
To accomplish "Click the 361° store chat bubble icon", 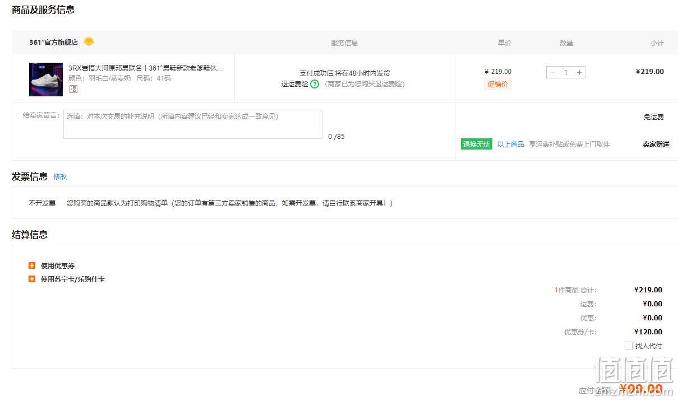I will tap(89, 42).
